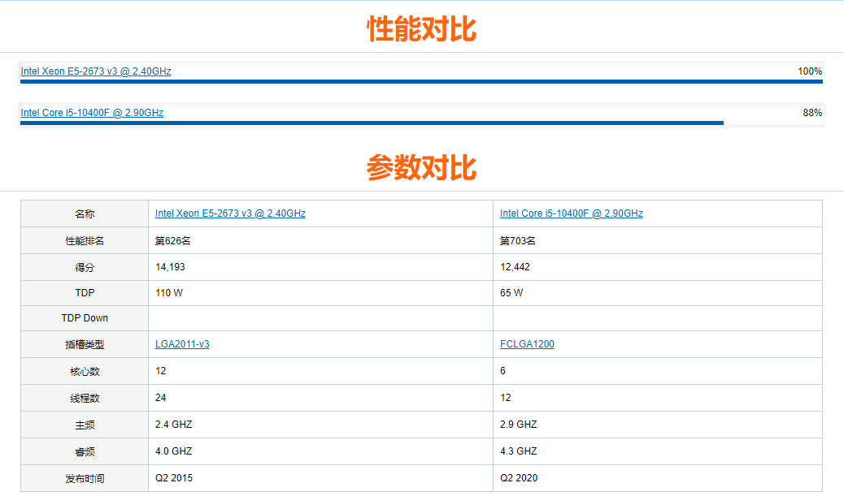The image size is (844, 496).
Task: Select the 名称 row label
Action: (85, 213)
